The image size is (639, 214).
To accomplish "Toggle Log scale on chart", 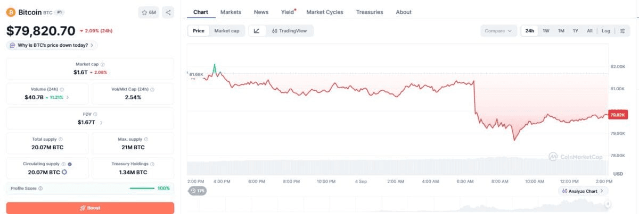I will click(x=606, y=31).
